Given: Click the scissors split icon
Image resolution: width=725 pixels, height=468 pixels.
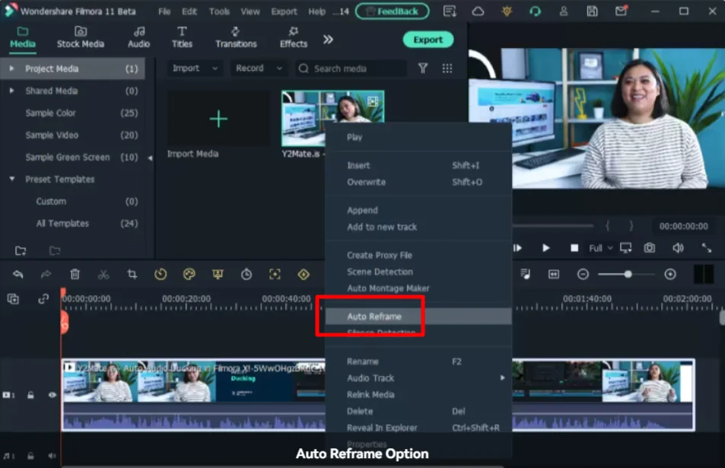Looking at the screenshot, I should pos(103,274).
